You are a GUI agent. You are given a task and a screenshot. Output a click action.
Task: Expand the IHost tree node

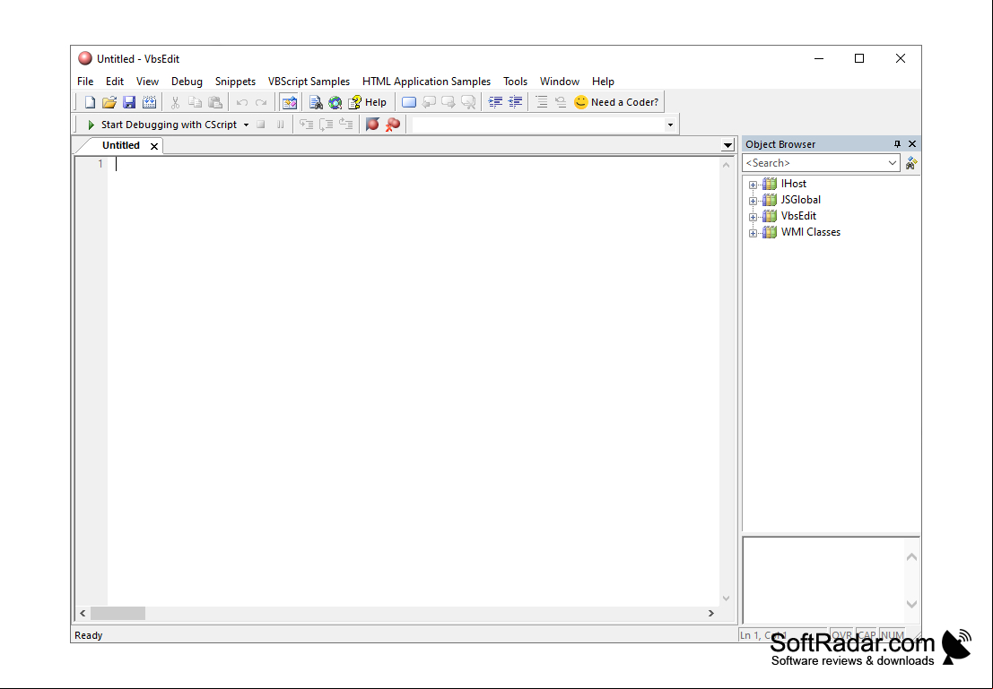coord(753,185)
